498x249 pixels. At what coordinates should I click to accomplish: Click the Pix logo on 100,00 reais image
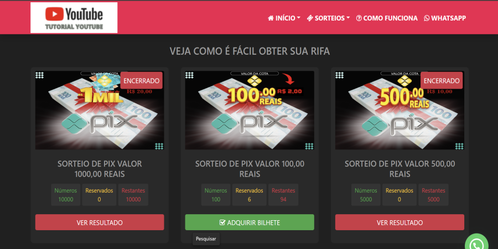(250, 123)
